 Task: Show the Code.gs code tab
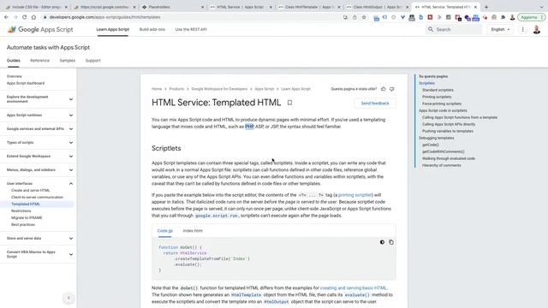click(165, 231)
